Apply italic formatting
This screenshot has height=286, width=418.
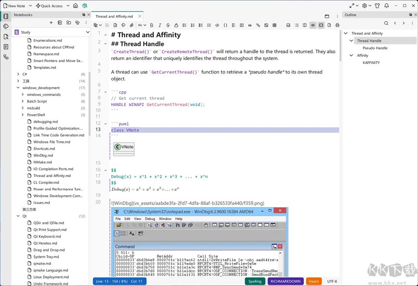point(160,25)
